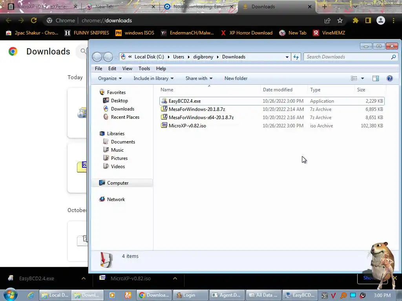Click Local Disk (C:) breadcrumb
402x301 pixels.
(x=149, y=57)
